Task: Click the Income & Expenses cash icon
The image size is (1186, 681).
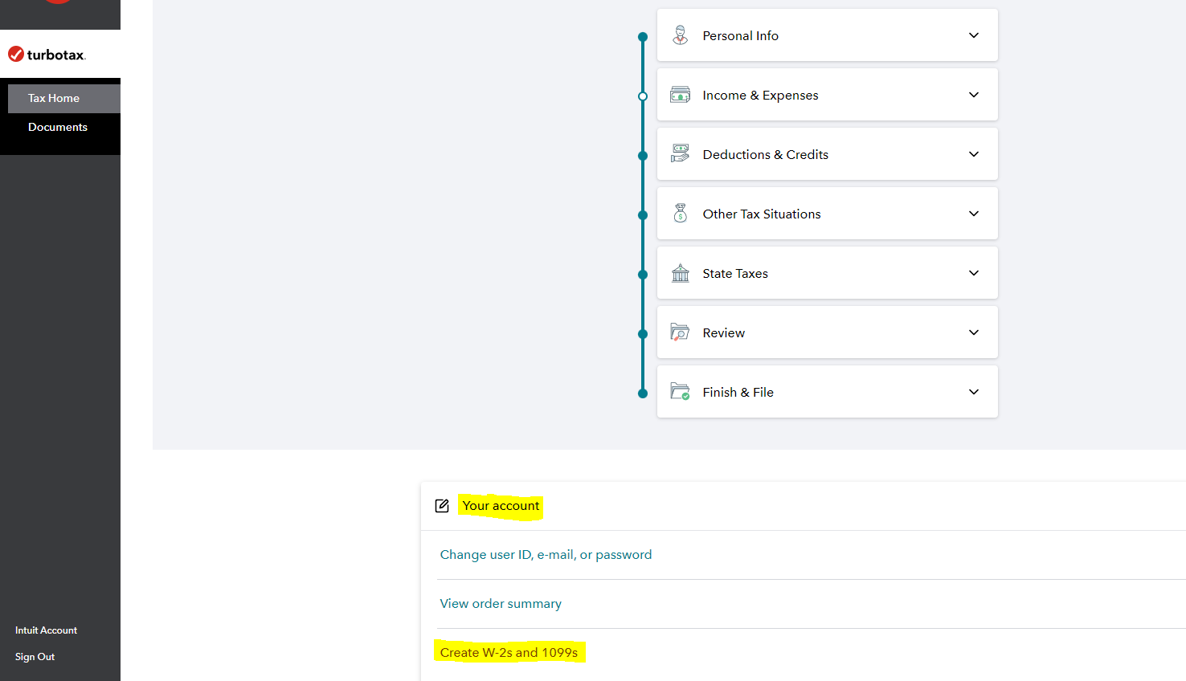Action: pos(681,95)
